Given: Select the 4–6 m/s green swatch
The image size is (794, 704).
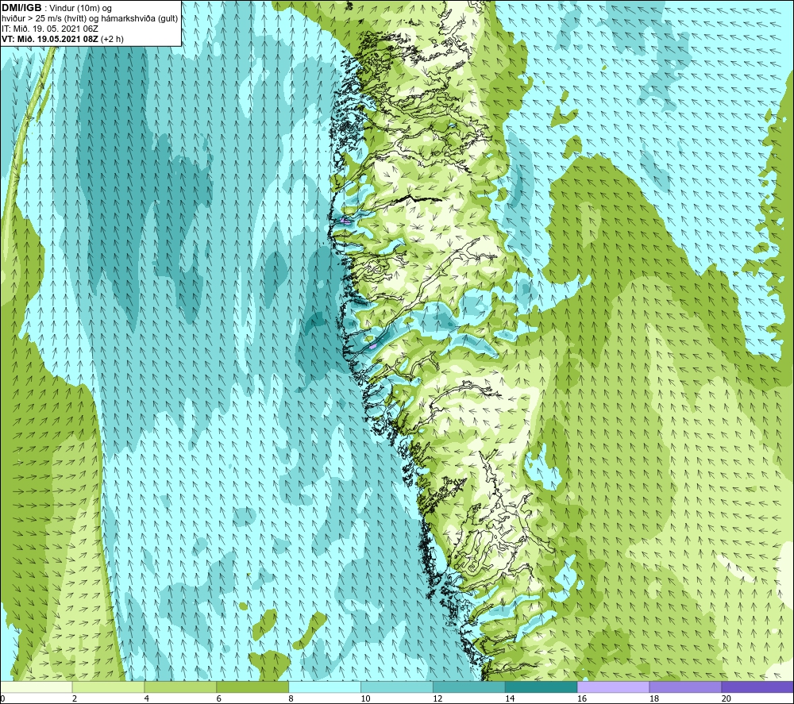Looking at the screenshot, I should (x=180, y=687).
